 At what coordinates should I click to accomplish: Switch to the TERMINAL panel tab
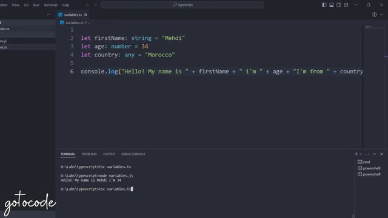point(68,154)
